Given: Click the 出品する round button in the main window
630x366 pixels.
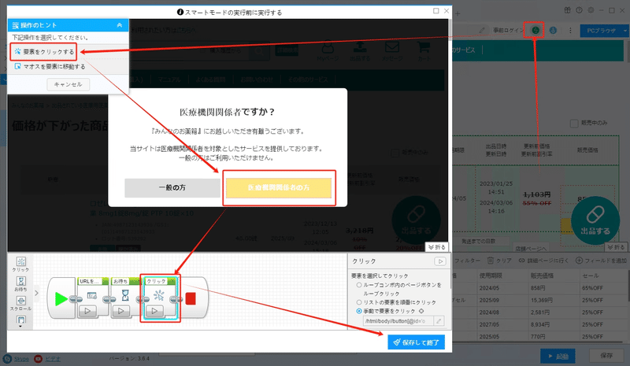Looking at the screenshot, I should tap(595, 220).
